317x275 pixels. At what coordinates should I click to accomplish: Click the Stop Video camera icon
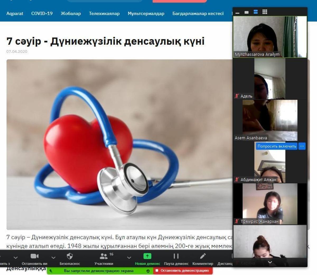click(34, 256)
